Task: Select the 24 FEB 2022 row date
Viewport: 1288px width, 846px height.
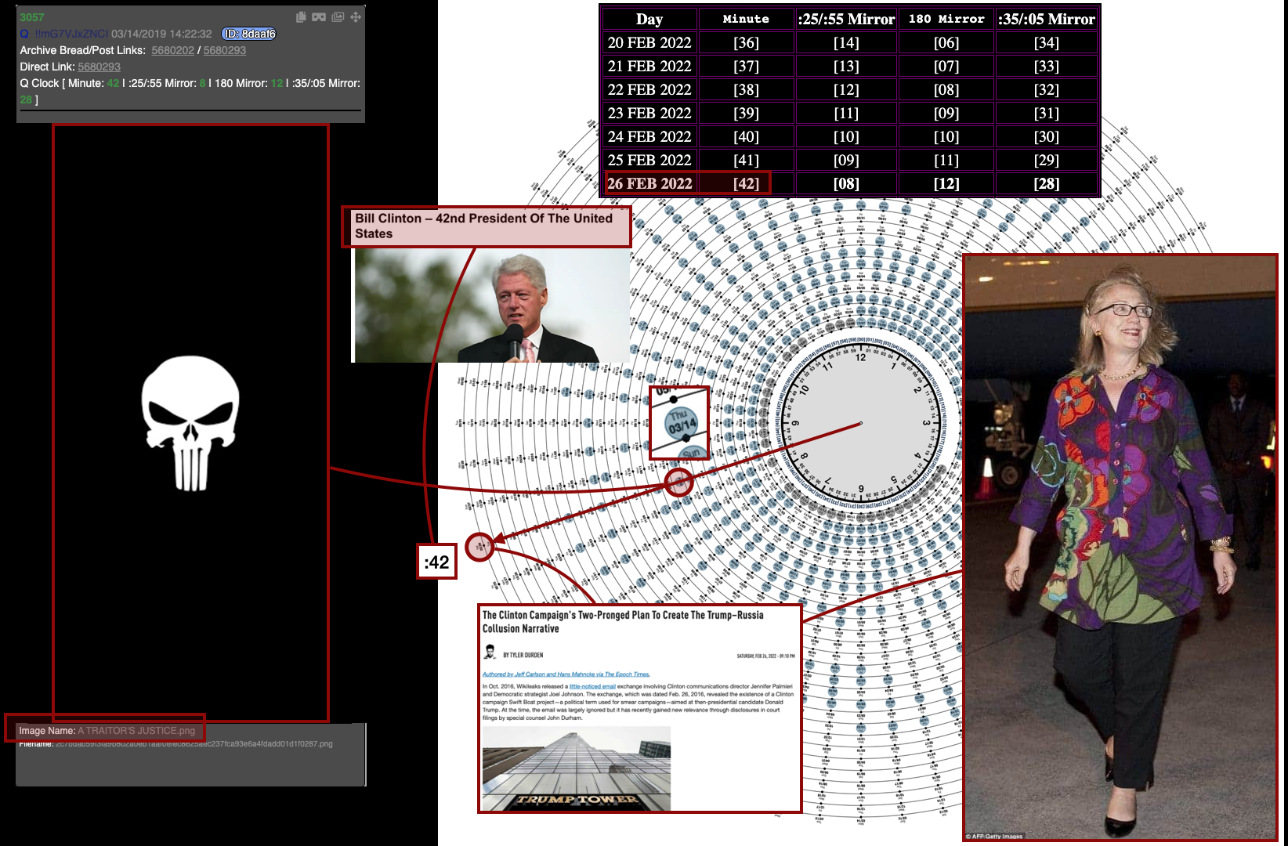Action: [x=649, y=136]
